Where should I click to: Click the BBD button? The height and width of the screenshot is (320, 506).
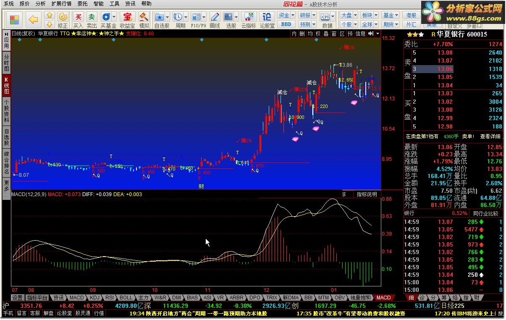pos(286,24)
